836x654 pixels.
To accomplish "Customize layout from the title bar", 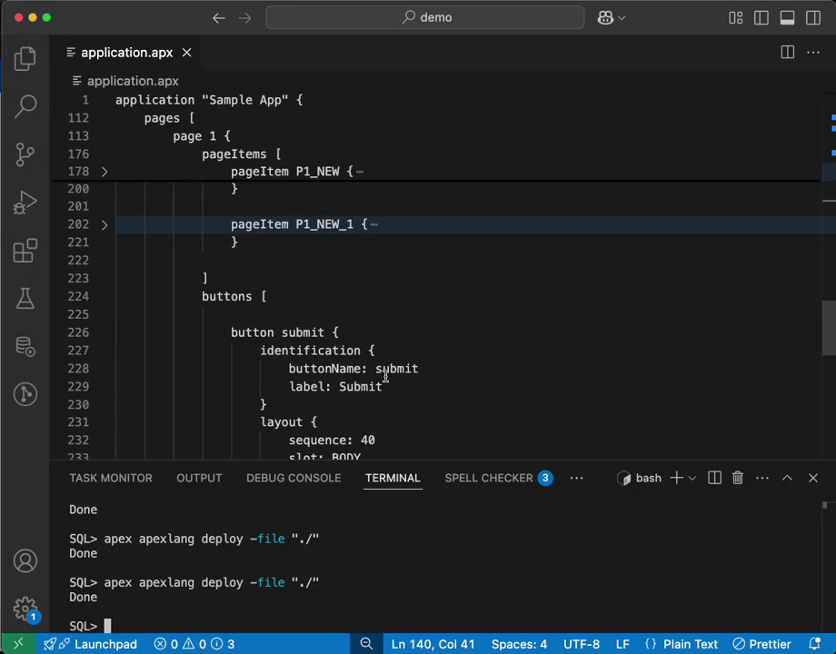I will pos(736,17).
